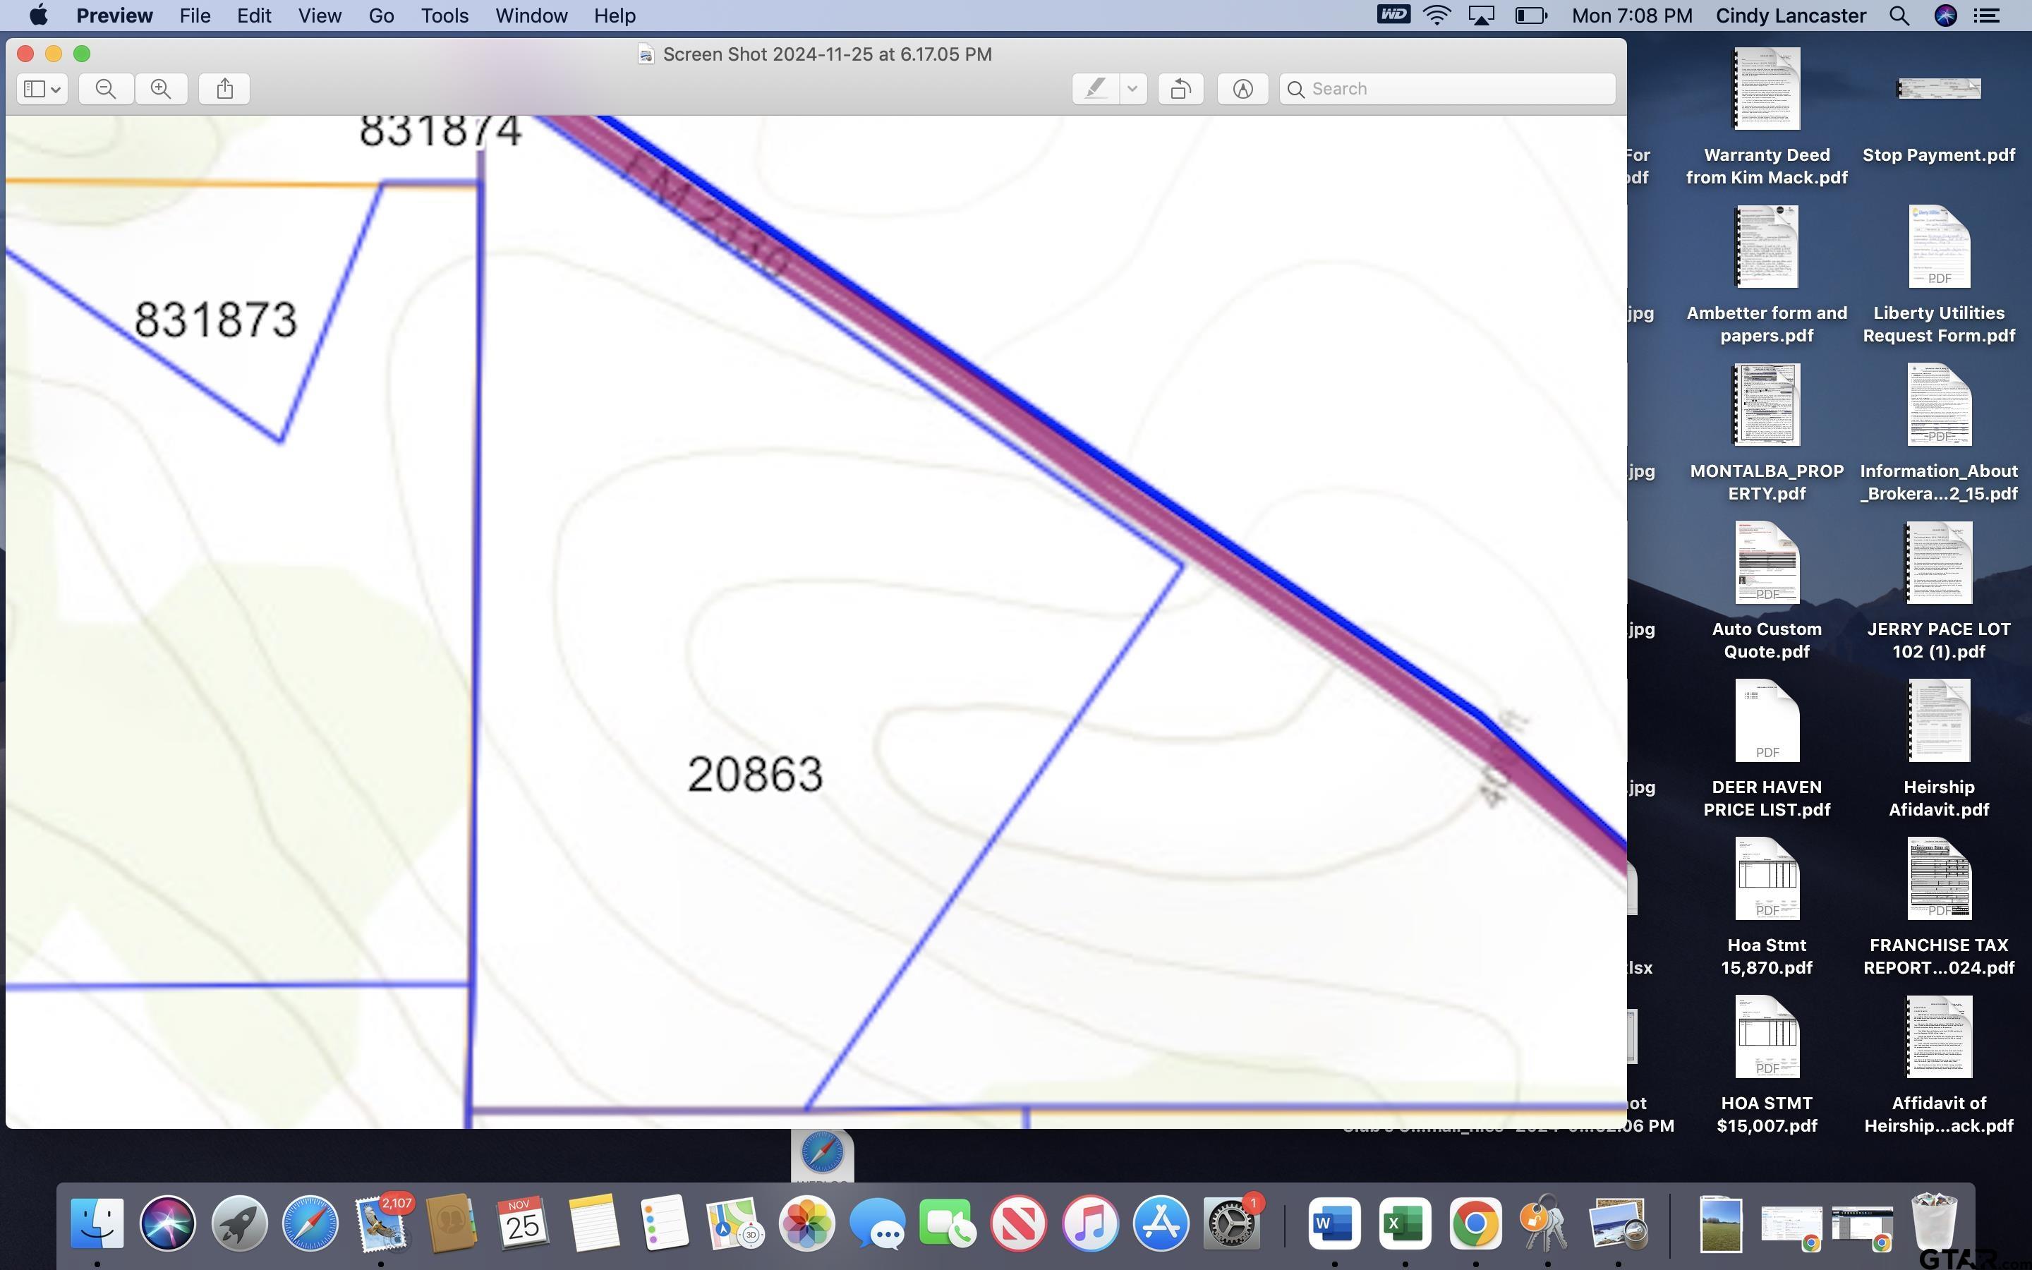The width and height of the screenshot is (2032, 1270).
Task: Open the Preview application menu
Action: click(x=114, y=15)
